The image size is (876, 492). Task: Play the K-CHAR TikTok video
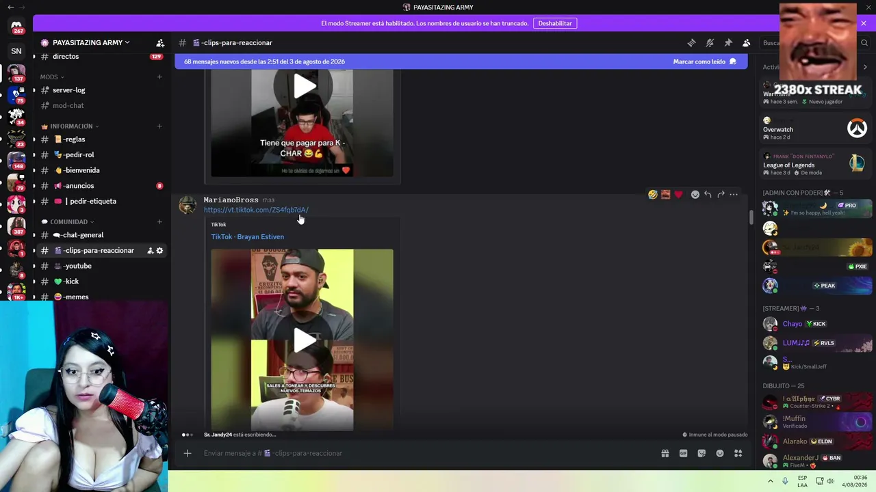click(305, 85)
